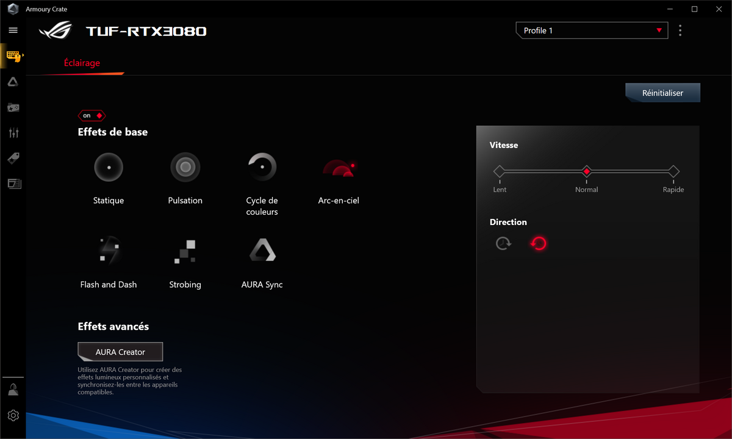Select the Devices sidebar icon
This screenshot has height=439, width=732.
click(x=13, y=56)
